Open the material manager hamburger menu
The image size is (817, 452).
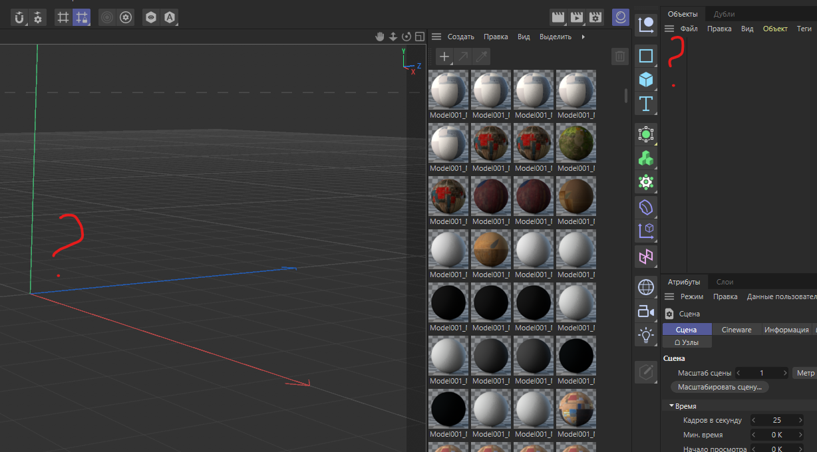tap(436, 37)
